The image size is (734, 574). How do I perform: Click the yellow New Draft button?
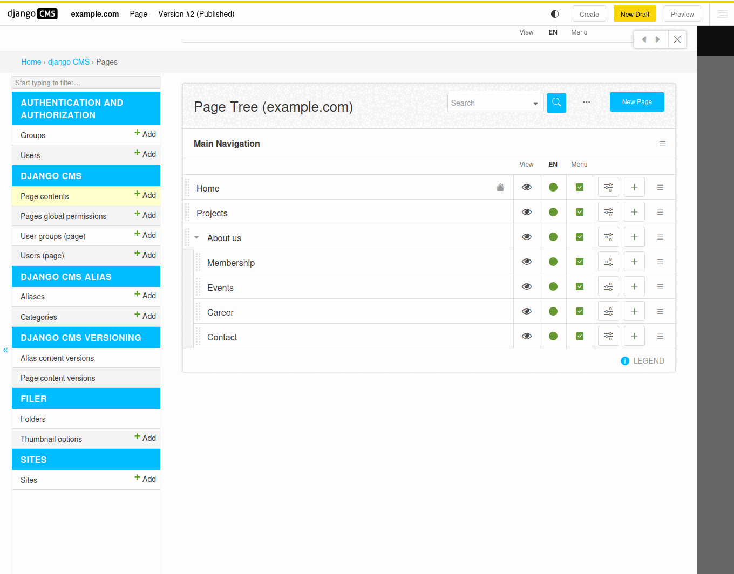[x=635, y=14]
